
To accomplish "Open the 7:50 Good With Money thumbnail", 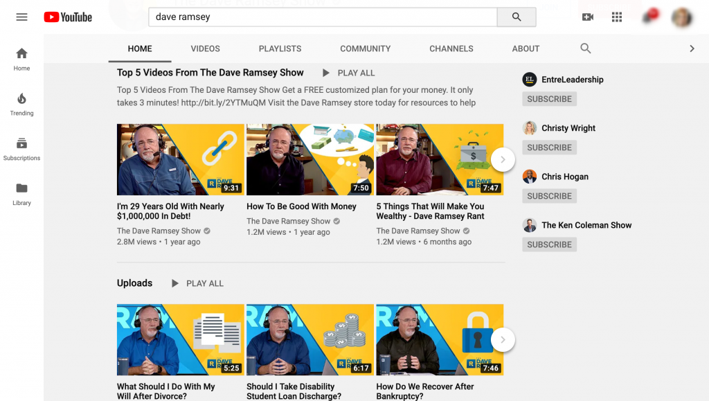I will point(310,159).
